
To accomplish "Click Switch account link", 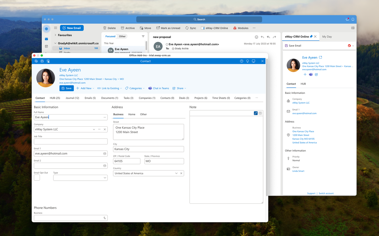I will 326,193.
